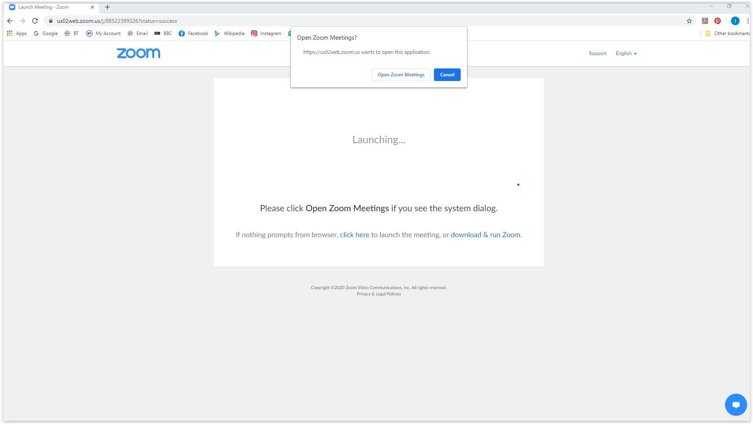Open Chrome's three-dot menu
Screen dimensions: 753x424
point(748,21)
